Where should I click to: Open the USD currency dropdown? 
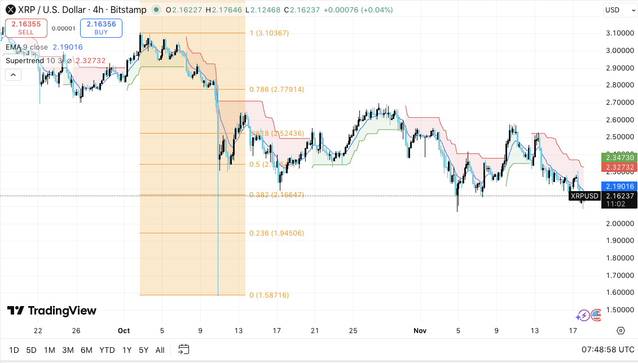616,10
